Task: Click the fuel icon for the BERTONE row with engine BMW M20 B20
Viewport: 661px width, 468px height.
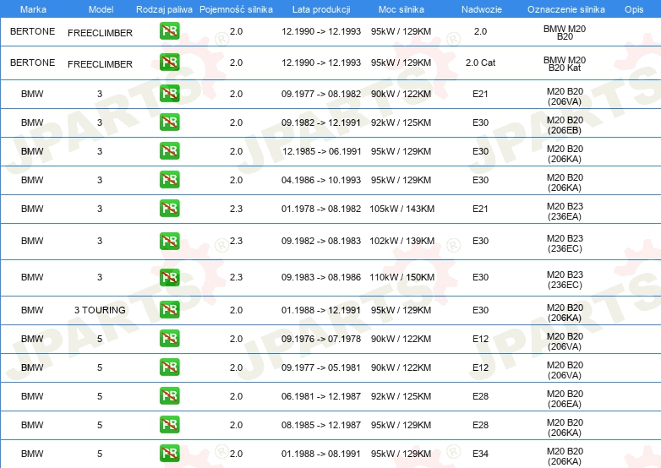Action: point(169,30)
